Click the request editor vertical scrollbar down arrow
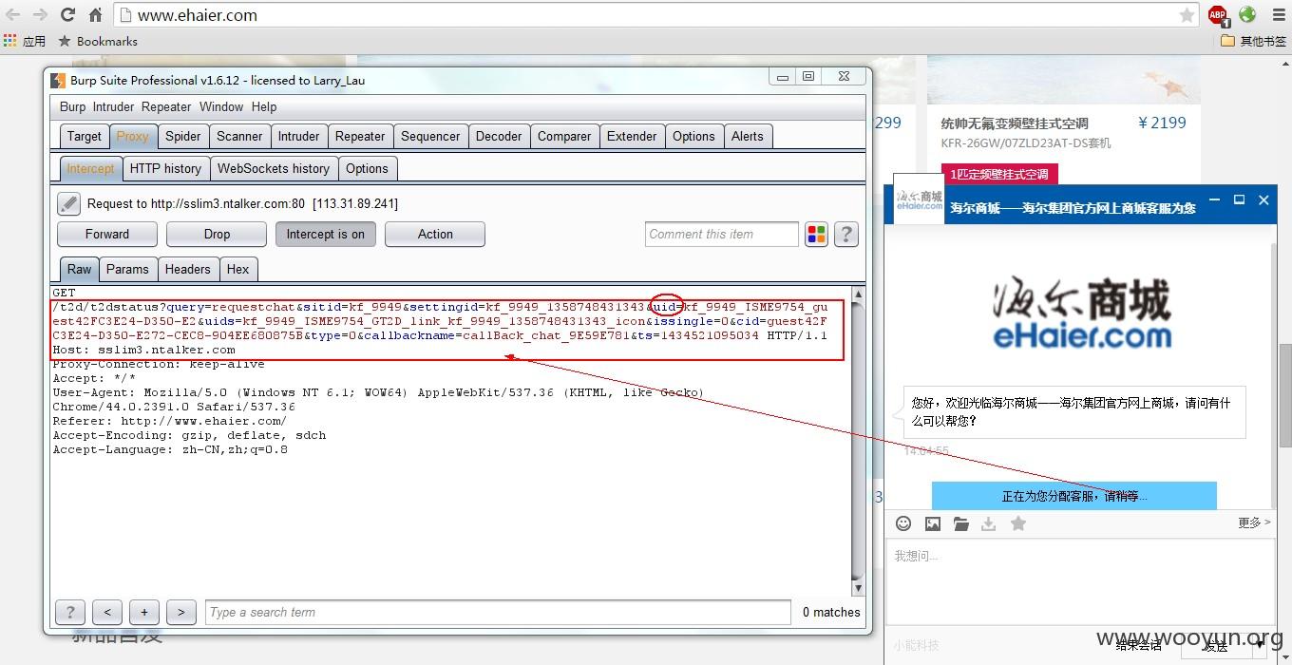This screenshot has height=665, width=1292. (x=858, y=589)
